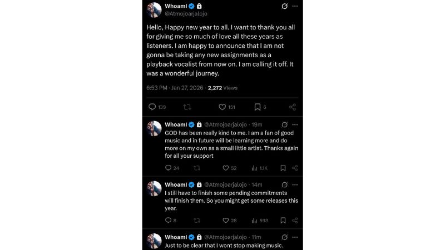Repost the main Happy new year post
The height and width of the screenshot is (250, 445).
[187, 107]
